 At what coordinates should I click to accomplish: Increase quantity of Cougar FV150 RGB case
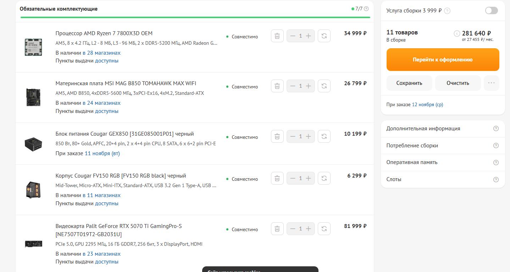click(x=309, y=178)
